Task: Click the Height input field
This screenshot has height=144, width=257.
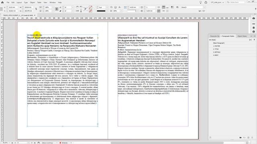Action: (x=29, y=11)
